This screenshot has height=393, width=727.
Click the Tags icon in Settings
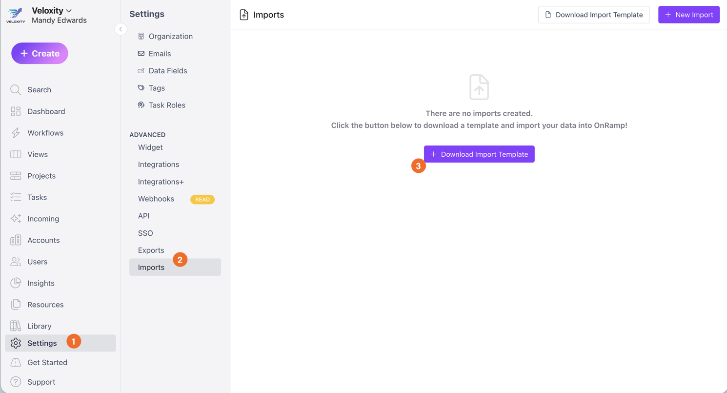point(141,88)
